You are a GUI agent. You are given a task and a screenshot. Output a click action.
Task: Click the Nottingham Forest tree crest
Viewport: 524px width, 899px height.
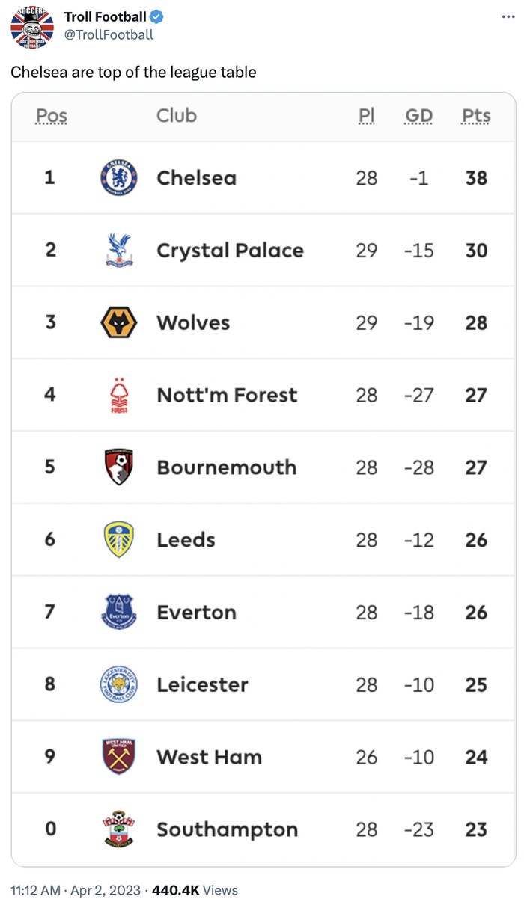point(118,395)
